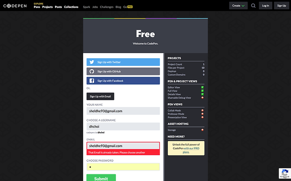Focus the Your Name field

[123, 111]
